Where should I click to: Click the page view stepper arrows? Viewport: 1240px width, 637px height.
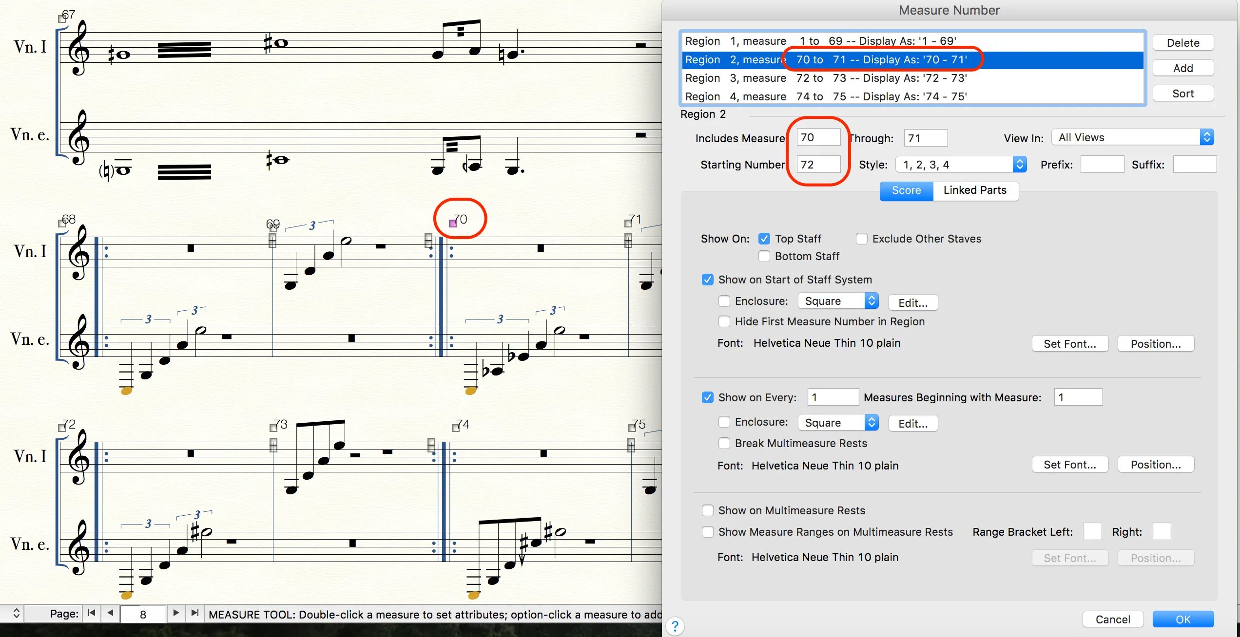click(16, 613)
